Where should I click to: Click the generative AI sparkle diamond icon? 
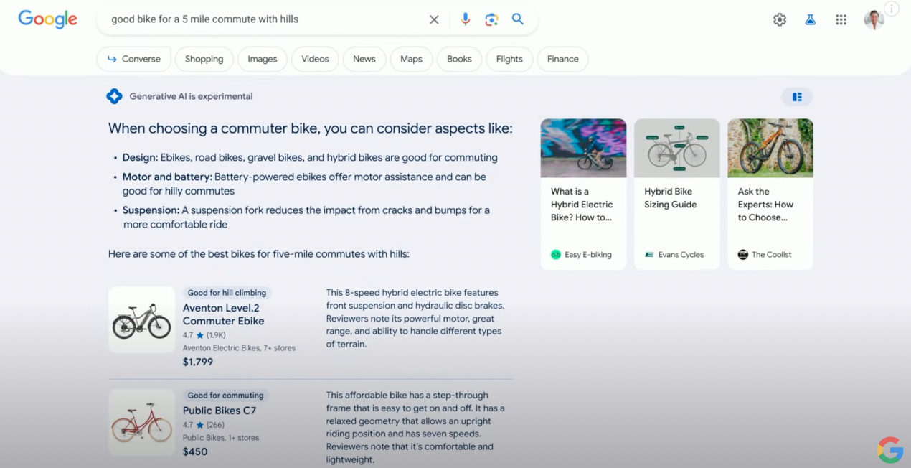(x=114, y=96)
